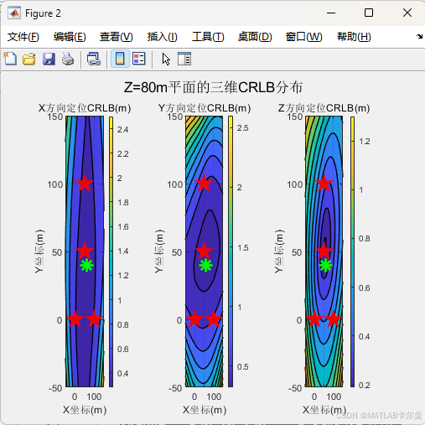This screenshot has width=425, height=425.
Task: Click the colorbar of the Y方向定位CRLB plot
Action: [x=231, y=251]
